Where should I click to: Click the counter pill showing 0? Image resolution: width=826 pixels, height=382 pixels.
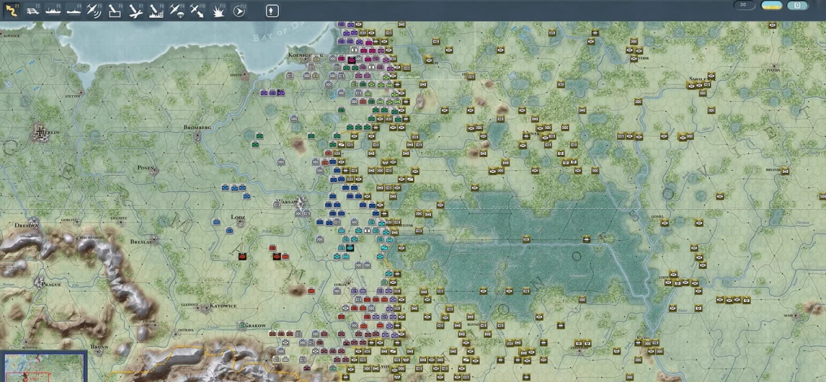click(798, 5)
